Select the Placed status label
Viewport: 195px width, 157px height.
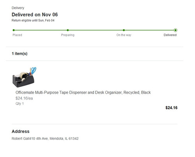[x=17, y=35]
